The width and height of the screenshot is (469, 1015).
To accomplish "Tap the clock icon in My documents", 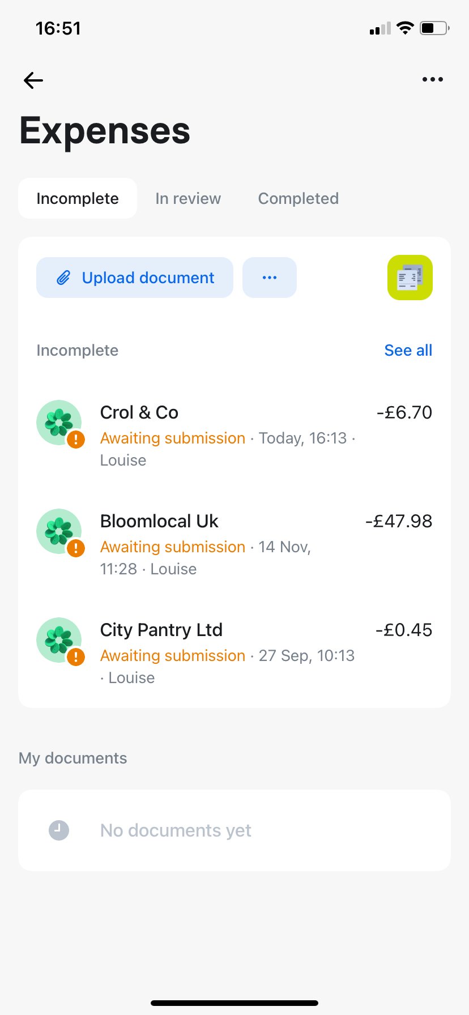I will [59, 830].
